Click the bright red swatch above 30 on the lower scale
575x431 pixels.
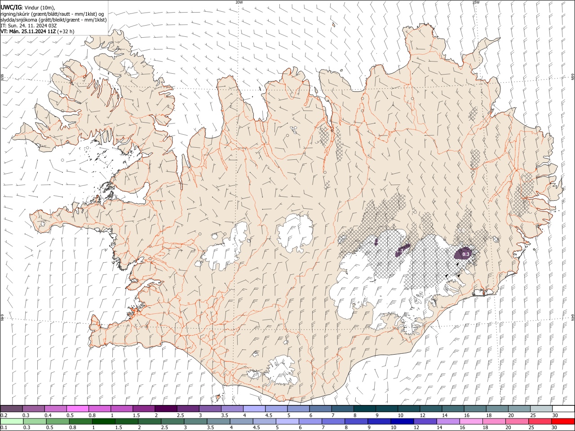[563, 421]
